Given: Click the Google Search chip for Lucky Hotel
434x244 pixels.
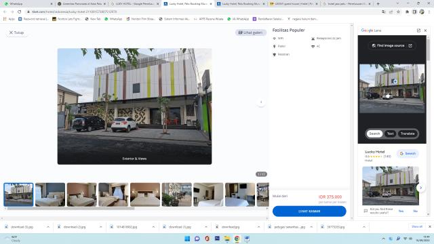Looking at the screenshot, I should click(408, 154).
